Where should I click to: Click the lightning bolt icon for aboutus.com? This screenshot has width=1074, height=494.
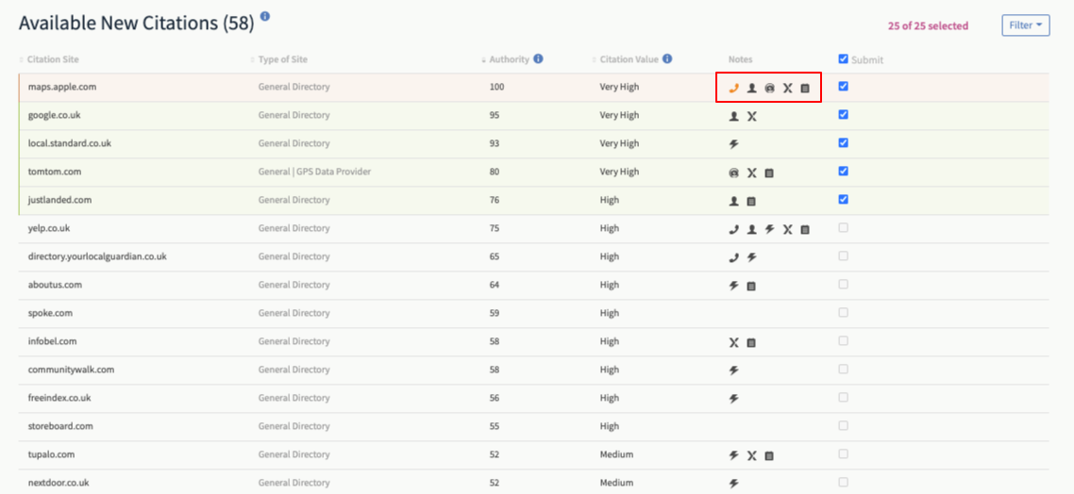733,286
